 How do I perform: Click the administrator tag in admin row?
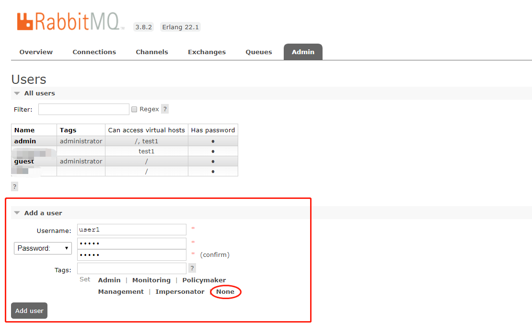(81, 141)
